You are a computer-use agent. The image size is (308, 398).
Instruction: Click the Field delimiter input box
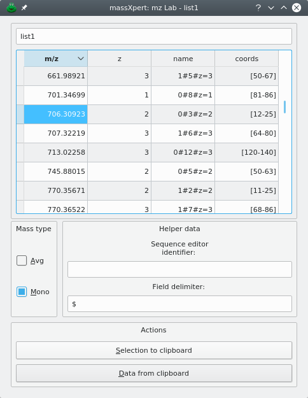[179, 304]
